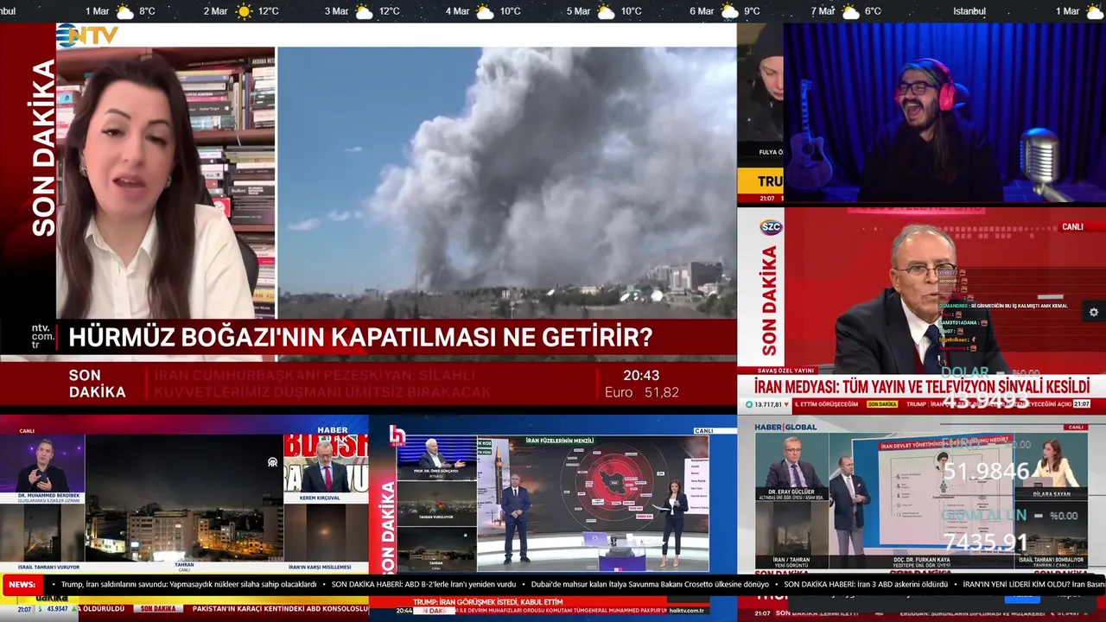This screenshot has height=622, width=1106.
Task: Click the 'ntv.com.tr' label
Action: [x=41, y=336]
